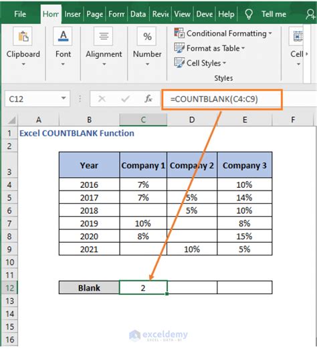Switch to the Insert tab
This screenshot has width=317, height=349.
[72, 14]
